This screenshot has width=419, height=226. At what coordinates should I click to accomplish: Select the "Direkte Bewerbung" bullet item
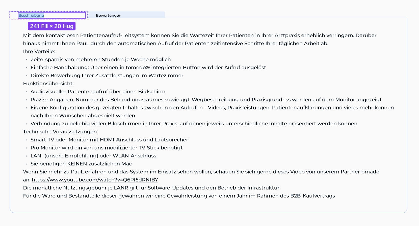point(107,76)
